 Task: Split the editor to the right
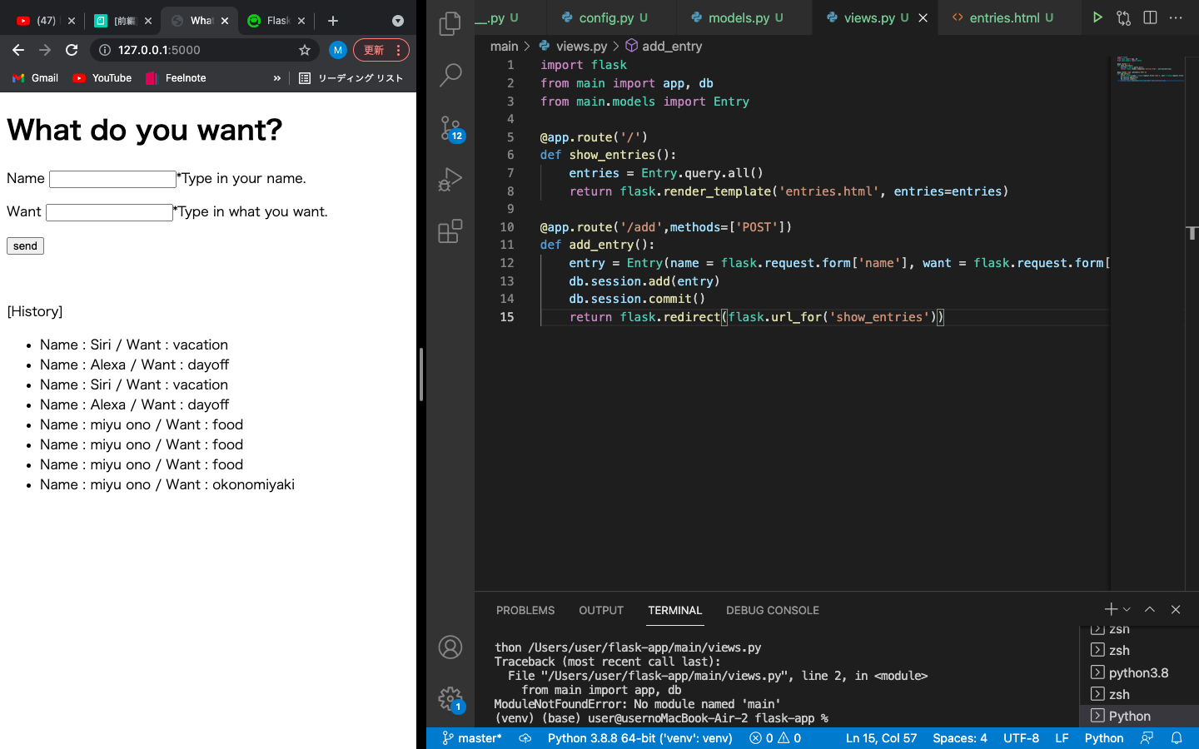pyautogui.click(x=1150, y=17)
